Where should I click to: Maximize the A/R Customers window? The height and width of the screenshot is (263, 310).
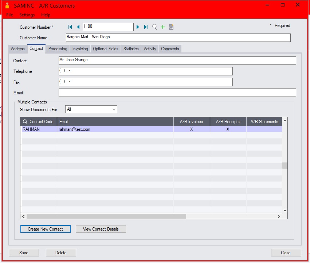pyautogui.click(x=283, y=5)
